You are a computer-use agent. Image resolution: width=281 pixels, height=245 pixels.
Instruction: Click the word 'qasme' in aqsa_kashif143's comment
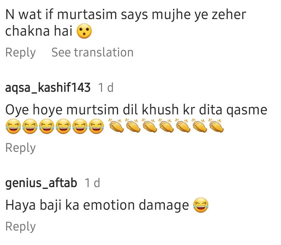[247, 110]
